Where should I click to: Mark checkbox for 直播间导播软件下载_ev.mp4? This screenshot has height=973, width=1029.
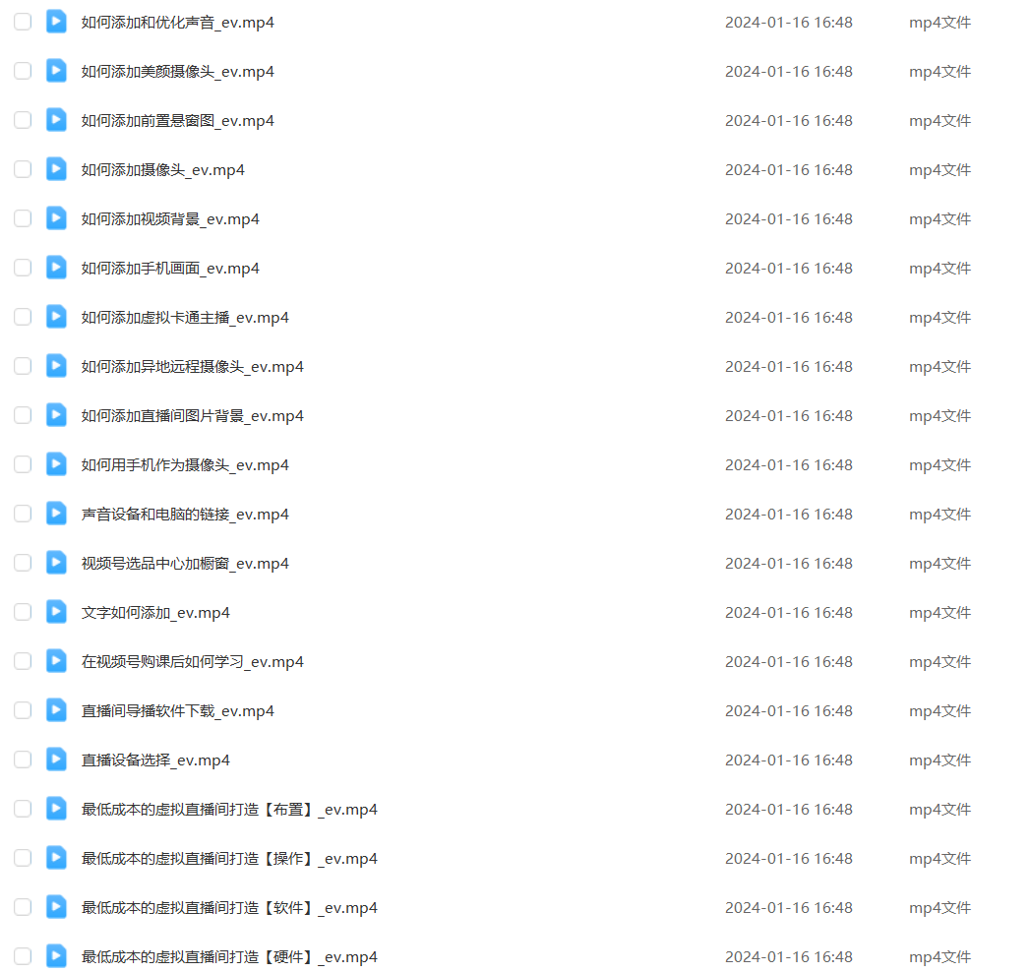click(23, 710)
